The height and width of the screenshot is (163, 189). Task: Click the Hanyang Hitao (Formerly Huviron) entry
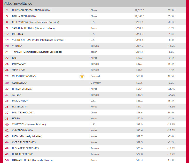tap(33, 160)
